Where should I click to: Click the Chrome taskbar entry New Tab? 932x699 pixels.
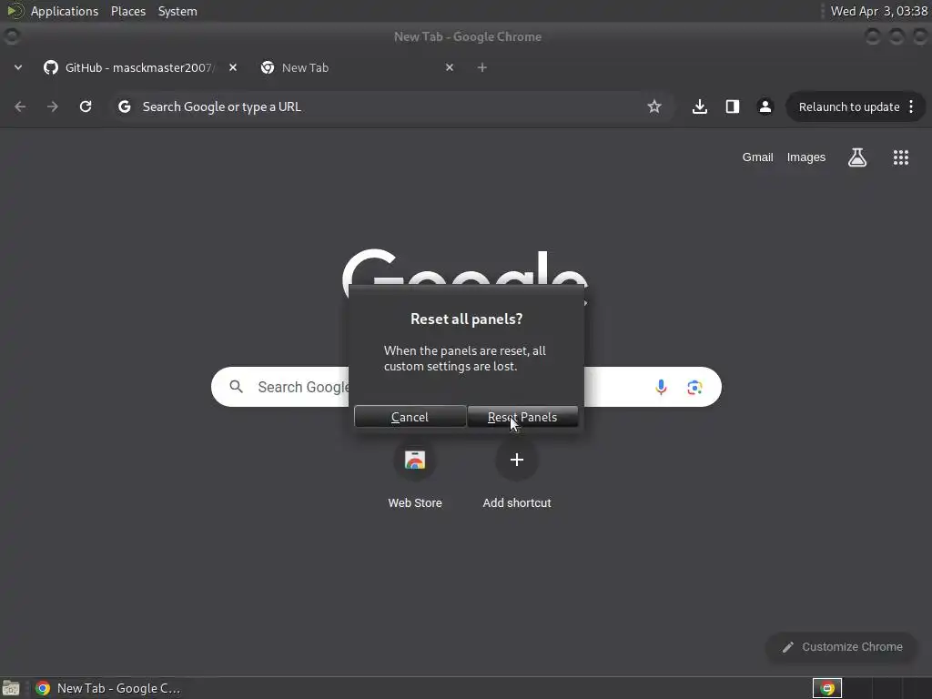(107, 688)
